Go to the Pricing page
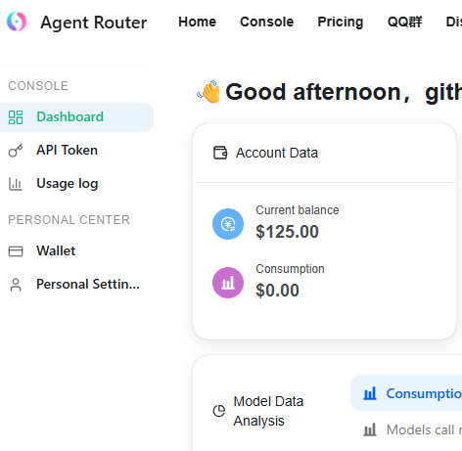This screenshot has width=462, height=451. [341, 22]
